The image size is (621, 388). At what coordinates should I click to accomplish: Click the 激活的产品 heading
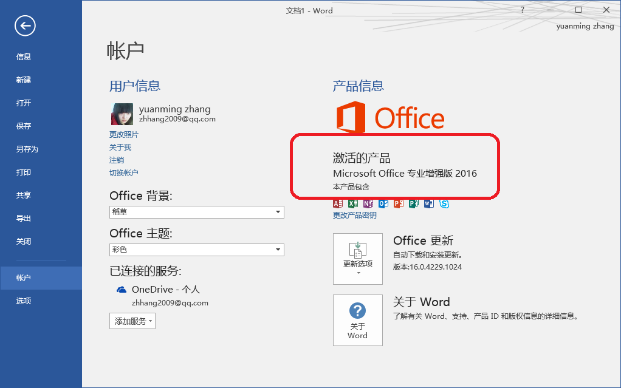362,158
